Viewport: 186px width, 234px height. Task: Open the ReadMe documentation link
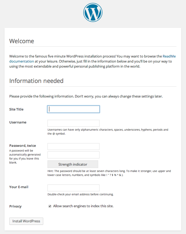pos(169,56)
